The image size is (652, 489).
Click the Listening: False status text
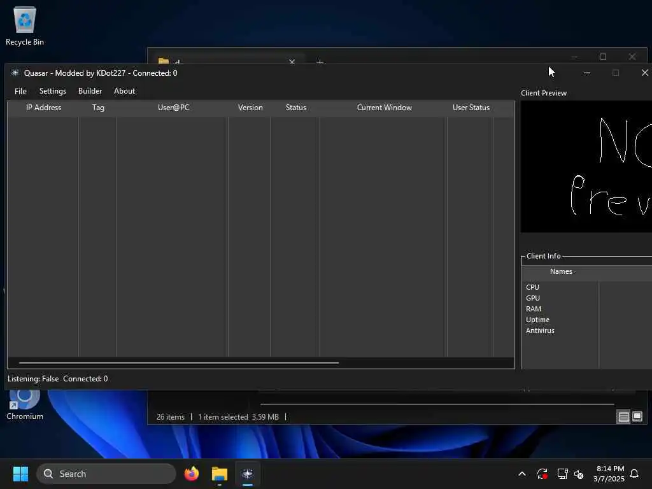pos(33,379)
